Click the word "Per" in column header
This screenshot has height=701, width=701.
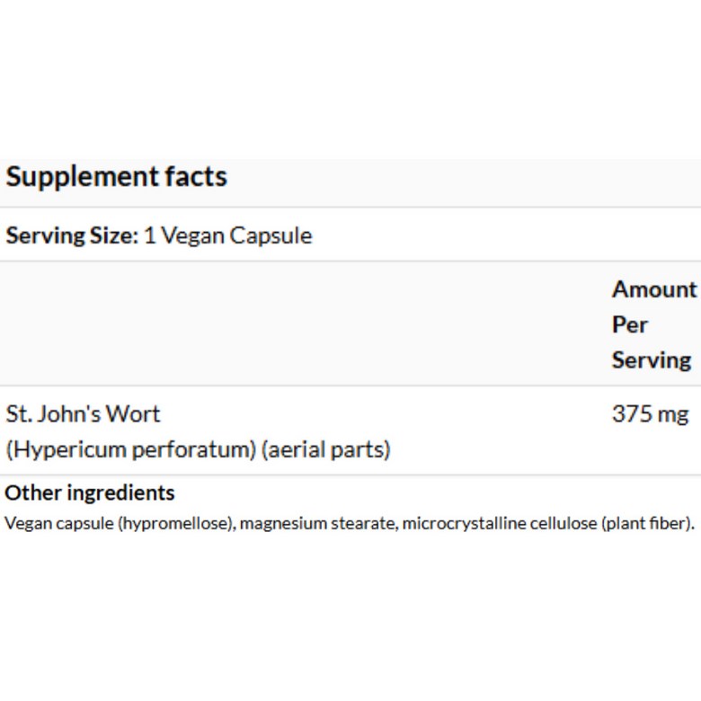coord(630,324)
